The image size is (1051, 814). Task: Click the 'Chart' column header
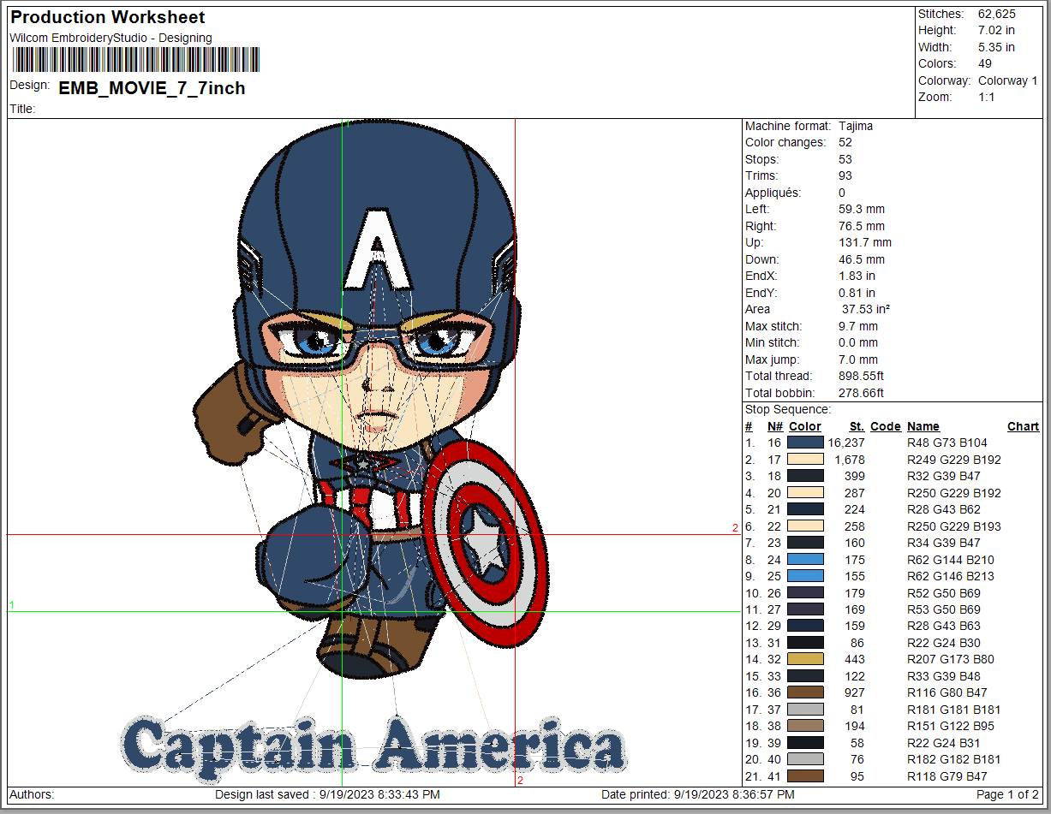coord(1023,426)
